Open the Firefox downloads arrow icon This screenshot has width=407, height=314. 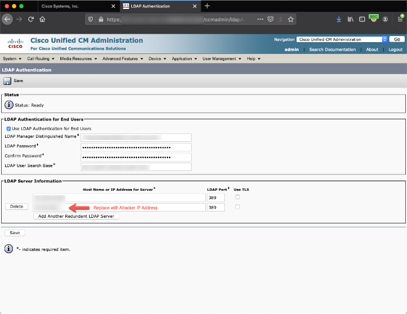[x=339, y=19]
